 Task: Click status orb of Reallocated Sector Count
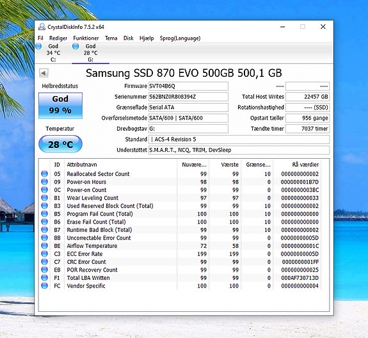[x=44, y=173]
